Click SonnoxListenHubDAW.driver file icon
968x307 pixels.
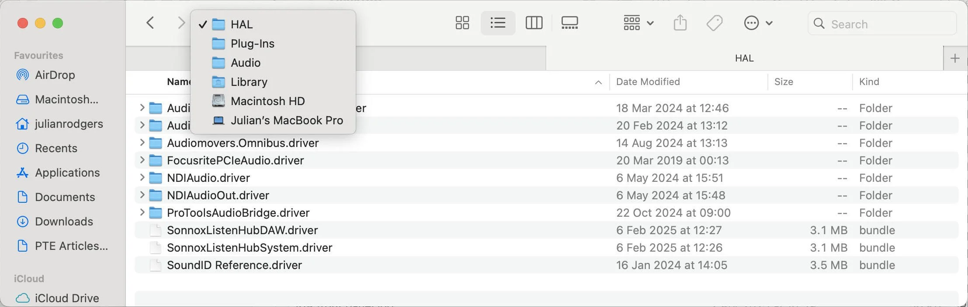[x=155, y=230]
